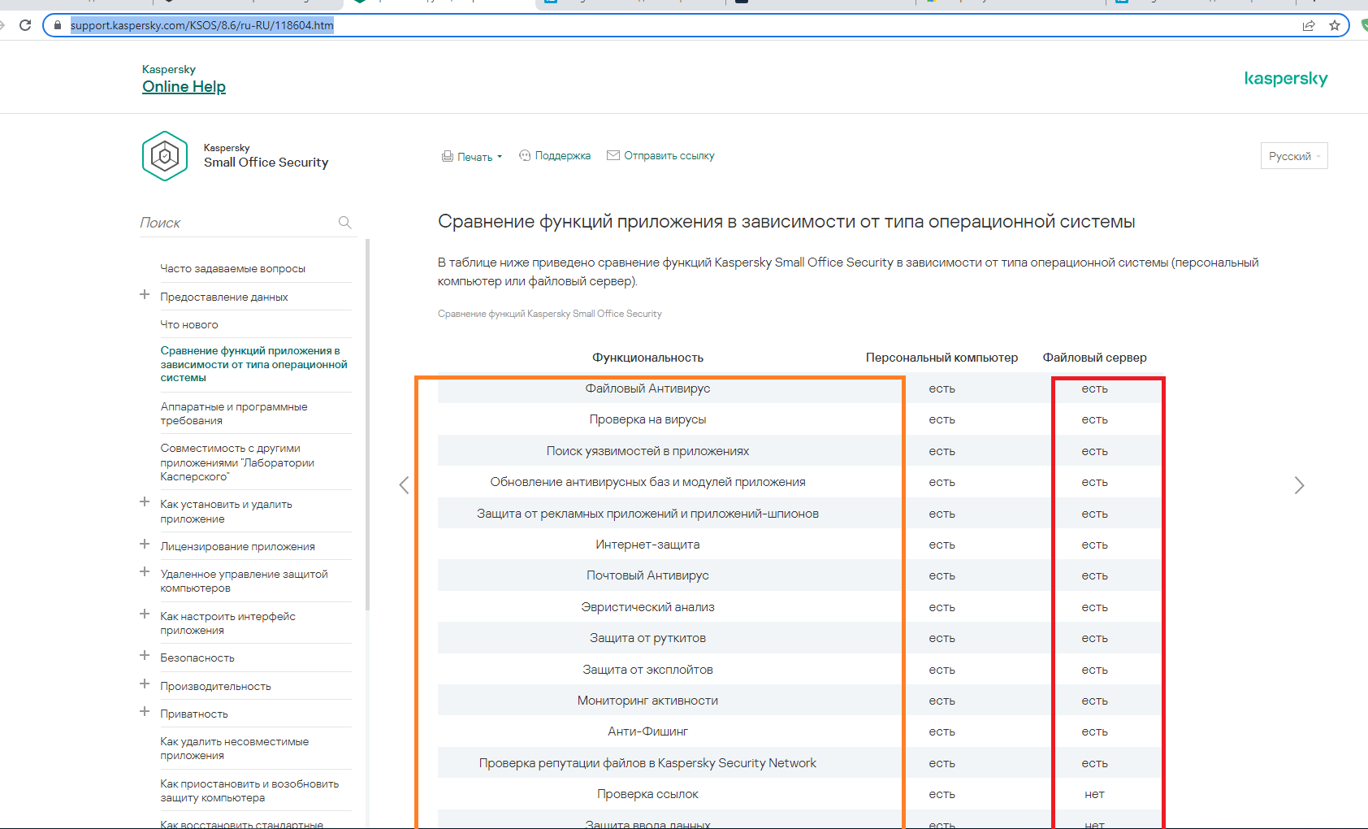Image resolution: width=1368 pixels, height=829 pixels.
Task: Click the sidebar vertical scrollbar
Action: (x=367, y=423)
